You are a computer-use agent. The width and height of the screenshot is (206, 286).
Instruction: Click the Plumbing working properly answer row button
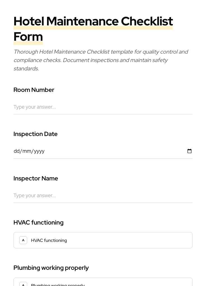click(x=103, y=283)
